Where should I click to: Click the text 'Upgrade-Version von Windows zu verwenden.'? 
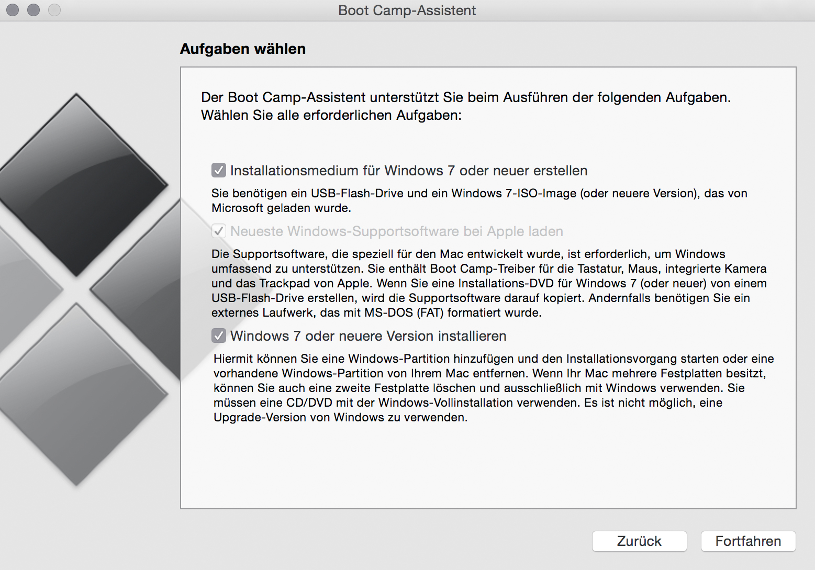[x=340, y=417]
